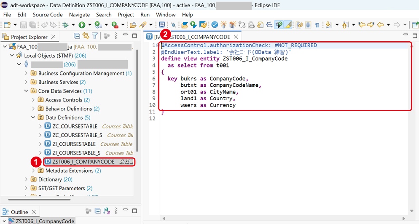Expand the Access Controls folder

point(33,100)
